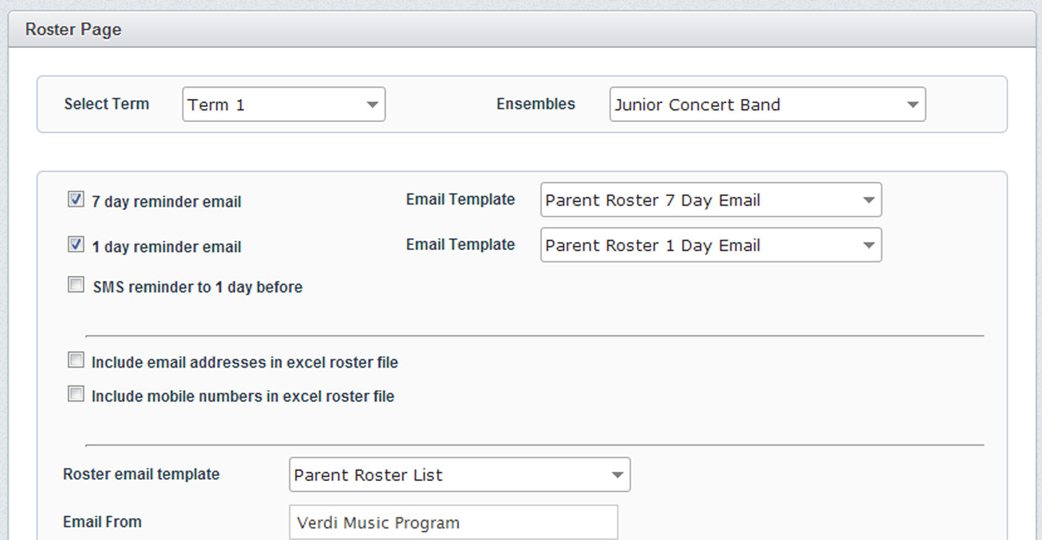Click the arrow on 1 Day Email template

pos(868,246)
